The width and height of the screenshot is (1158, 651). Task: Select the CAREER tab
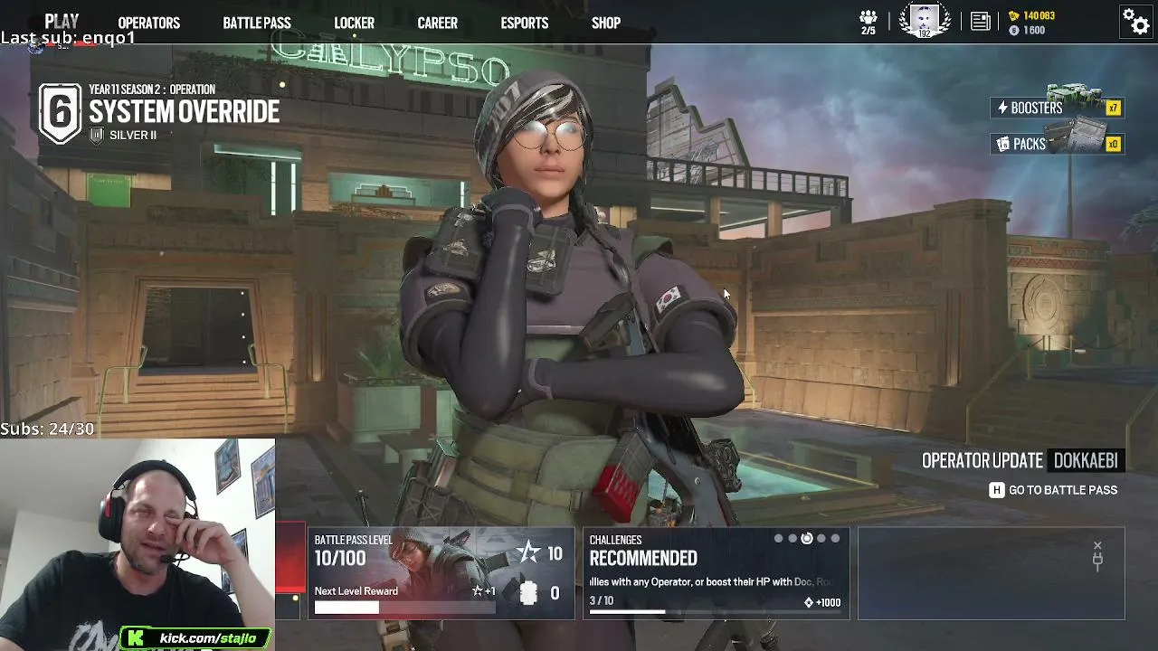[438, 24]
